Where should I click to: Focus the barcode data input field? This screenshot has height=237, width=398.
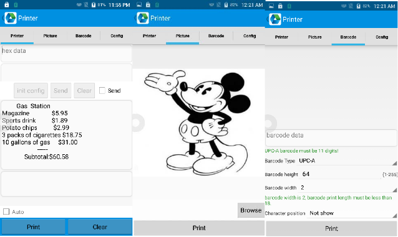point(331,137)
